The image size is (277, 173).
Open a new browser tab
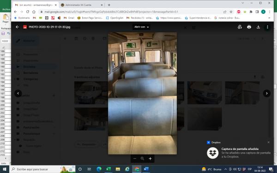click(x=109, y=5)
